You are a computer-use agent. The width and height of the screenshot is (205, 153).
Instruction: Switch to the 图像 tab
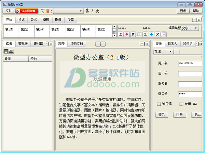pos(58,20)
